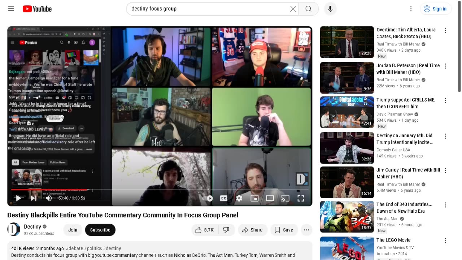This screenshot has width=462, height=260.
Task: Open Jim Carrey Real Time thumbnail
Action: [x=347, y=182]
